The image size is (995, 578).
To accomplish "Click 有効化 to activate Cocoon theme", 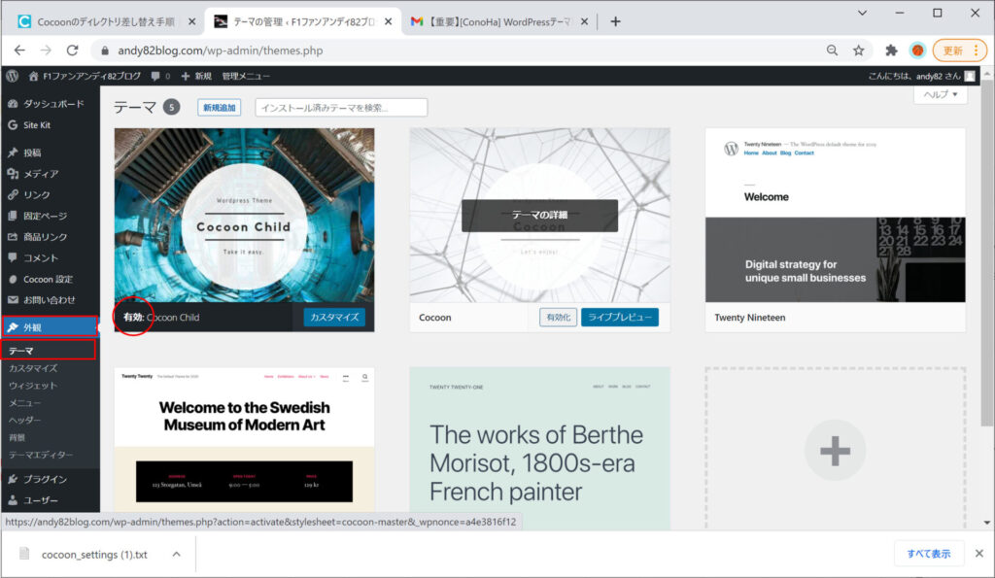I will tap(558, 317).
